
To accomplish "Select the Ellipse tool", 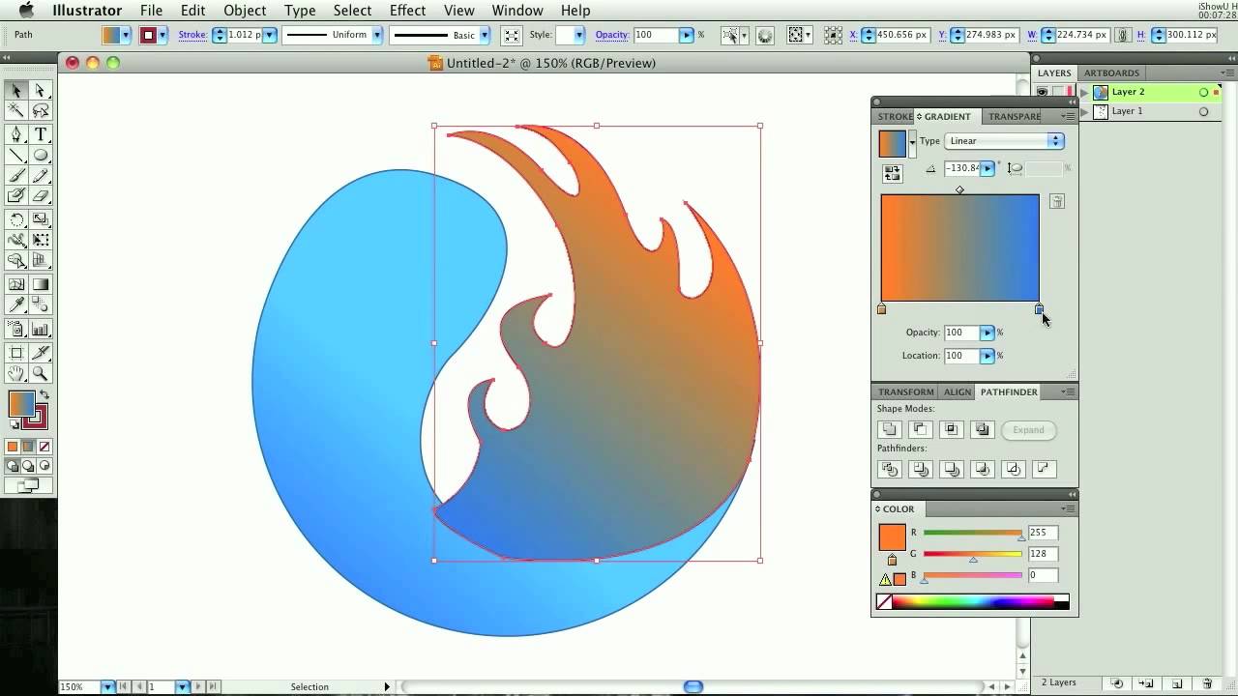I will [41, 156].
